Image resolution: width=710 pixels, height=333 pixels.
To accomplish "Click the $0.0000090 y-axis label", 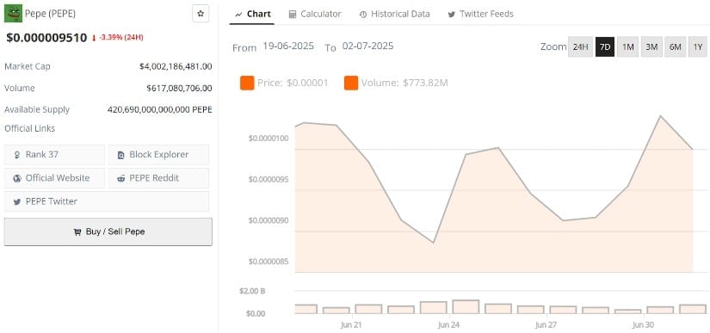I will pyautogui.click(x=269, y=220).
